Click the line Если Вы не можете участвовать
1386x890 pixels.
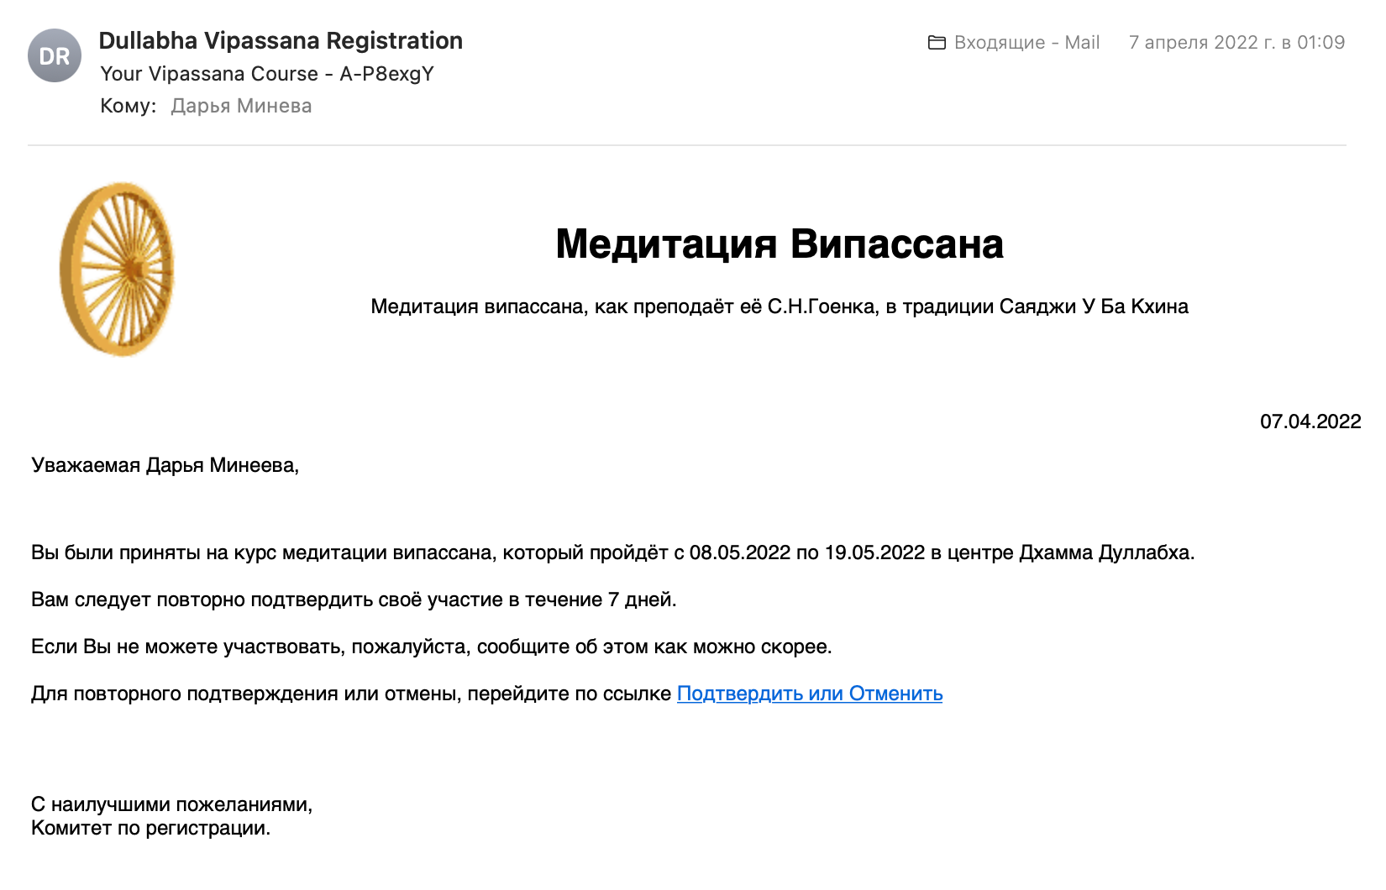[x=432, y=647]
